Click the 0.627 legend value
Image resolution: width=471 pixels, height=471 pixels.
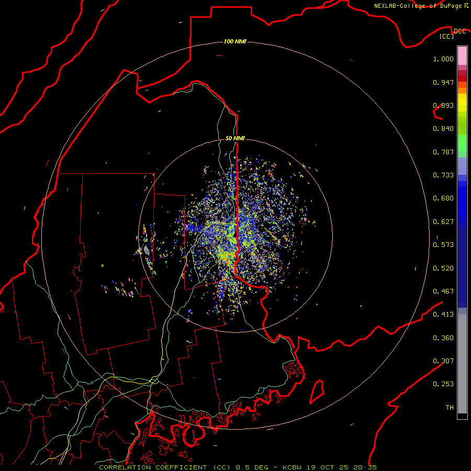coord(443,222)
